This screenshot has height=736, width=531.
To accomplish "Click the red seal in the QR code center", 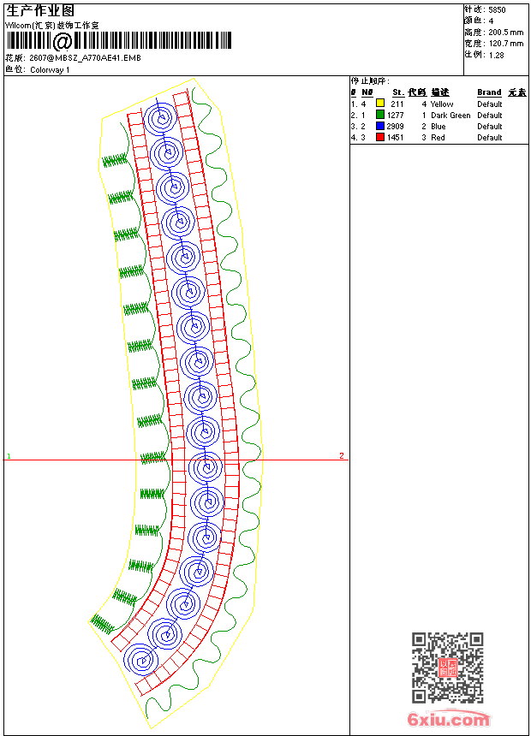I will (x=448, y=668).
